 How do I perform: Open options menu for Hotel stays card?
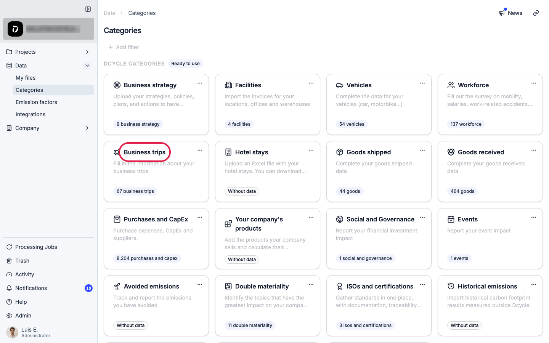pos(311,150)
